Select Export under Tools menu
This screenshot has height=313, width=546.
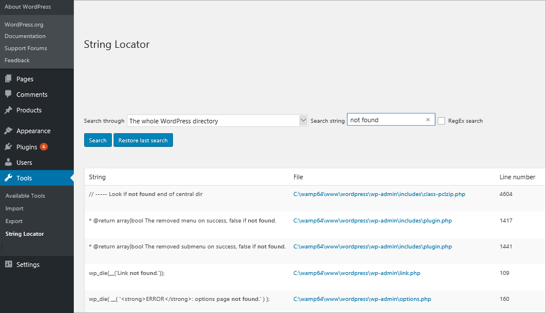coord(14,221)
